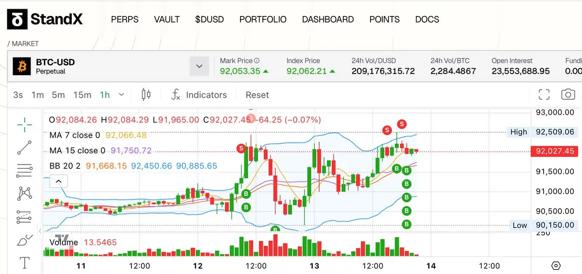Click the orange Bitcoin icon
The width and height of the screenshot is (582, 274).
coord(21,66)
